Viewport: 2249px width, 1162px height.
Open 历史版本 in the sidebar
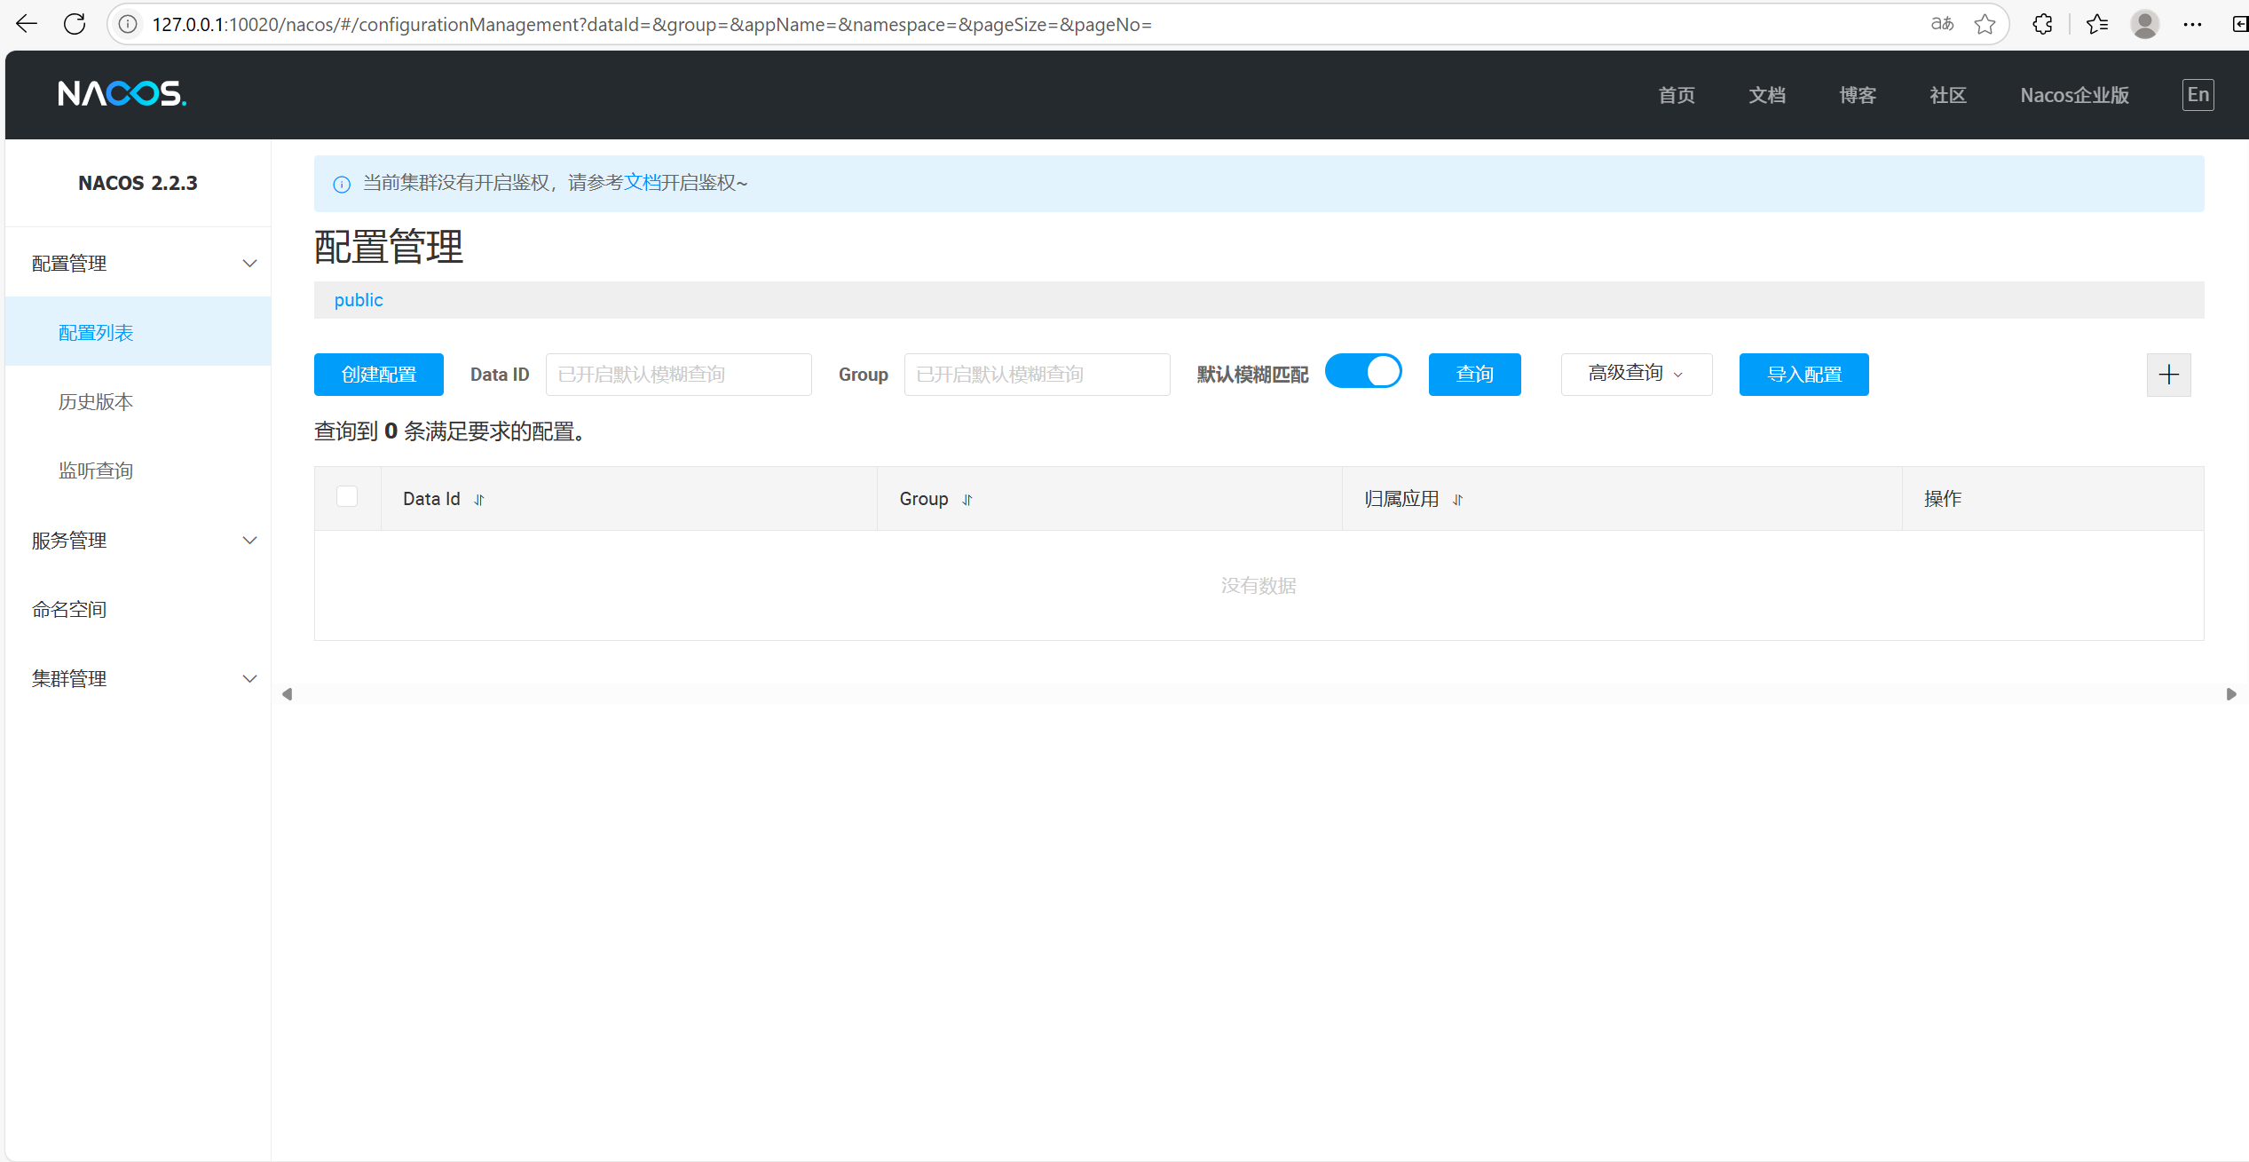click(x=96, y=402)
